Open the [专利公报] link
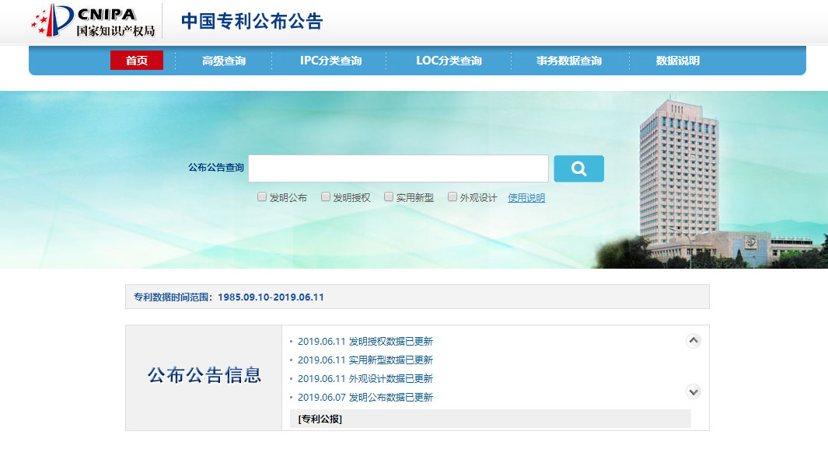The width and height of the screenshot is (828, 452). point(320,419)
